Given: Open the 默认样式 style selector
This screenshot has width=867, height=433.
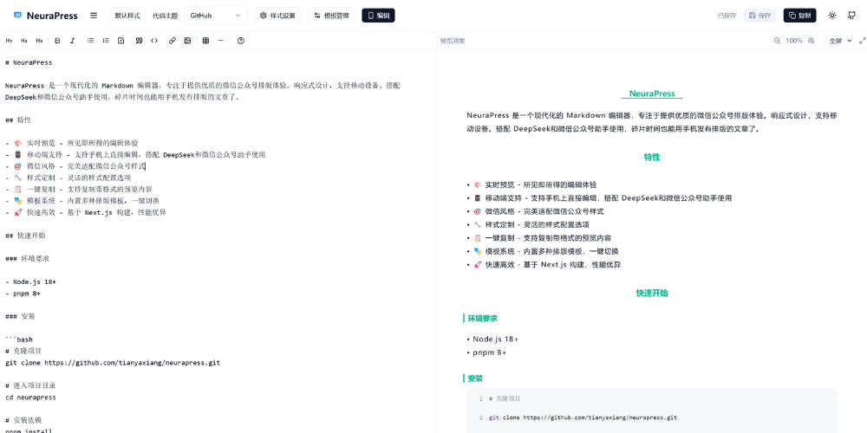Looking at the screenshot, I should click(127, 16).
